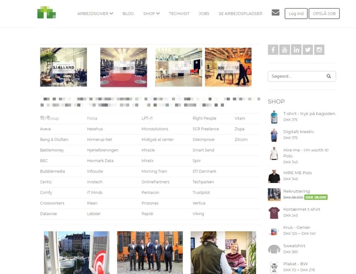The image size is (356, 274).
Task: Select the red carpet lounge region image
Action: point(124,67)
